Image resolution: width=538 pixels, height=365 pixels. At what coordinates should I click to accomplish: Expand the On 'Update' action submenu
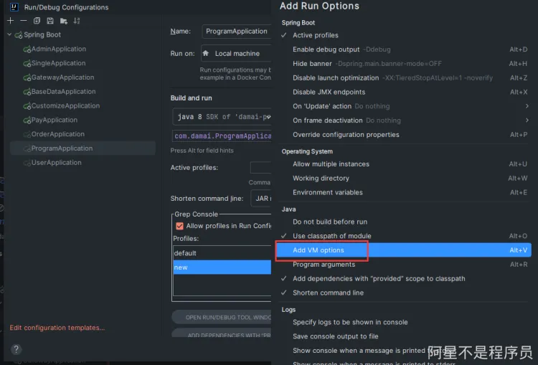point(527,106)
